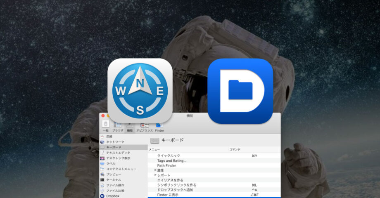Click the ⌘L shortcut cell
Screen dimensions: 380x198
tap(254, 185)
